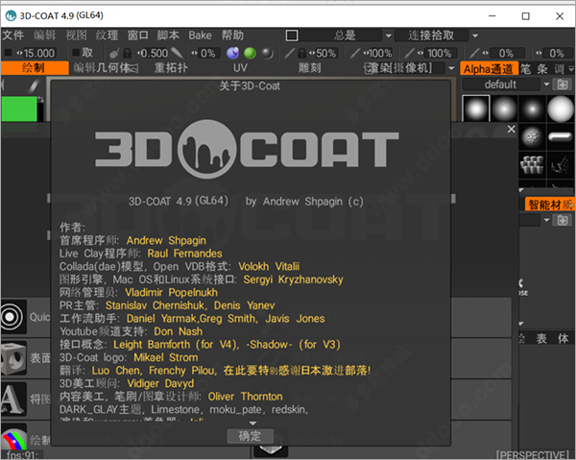Screen dimensions: 576x460
Task: Click the stroke icon before first 100% field
Action: point(355,53)
